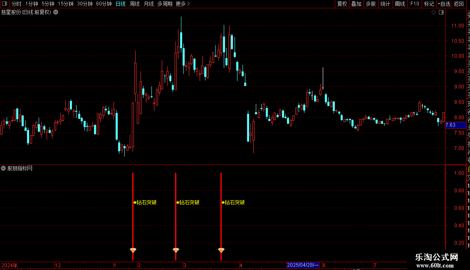Select the 5分钟 period
Image resolution: width=470 pixels, height=270 pixels.
48,4
